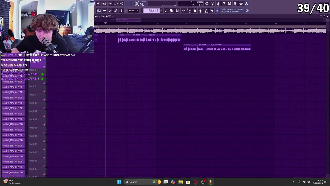Toggle the loop recording icon
The image size is (330, 186).
121,4
